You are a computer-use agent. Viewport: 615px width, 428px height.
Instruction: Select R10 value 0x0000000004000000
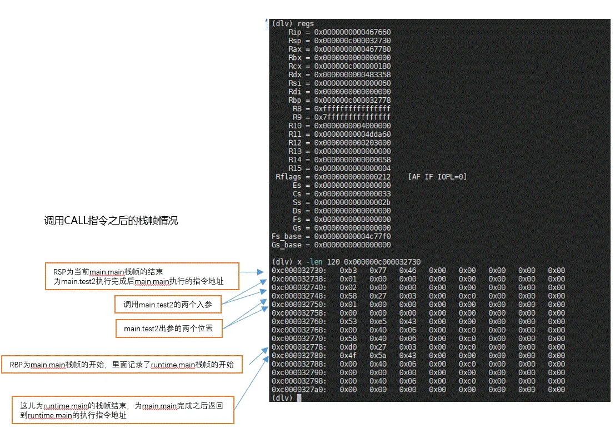[x=352, y=126]
